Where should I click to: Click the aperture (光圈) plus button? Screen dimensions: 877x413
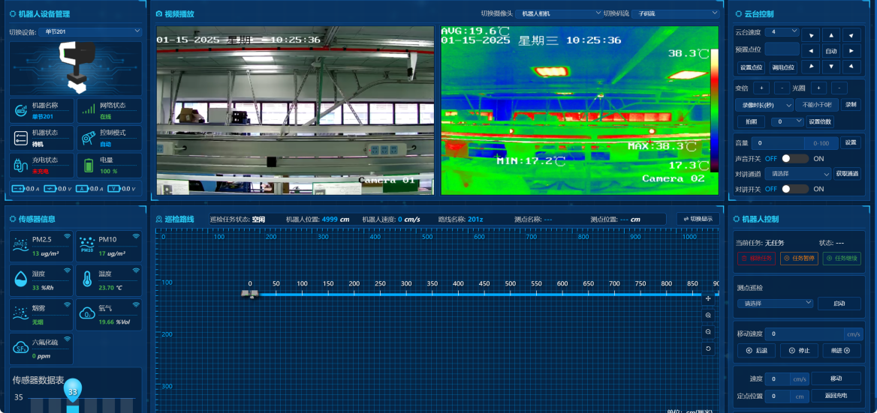pyautogui.click(x=819, y=88)
